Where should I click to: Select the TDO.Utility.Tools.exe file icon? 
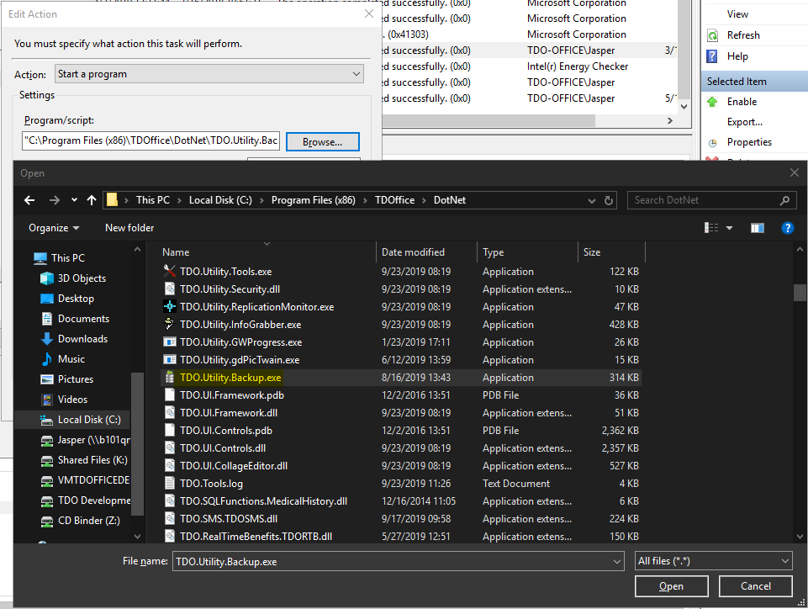point(169,272)
